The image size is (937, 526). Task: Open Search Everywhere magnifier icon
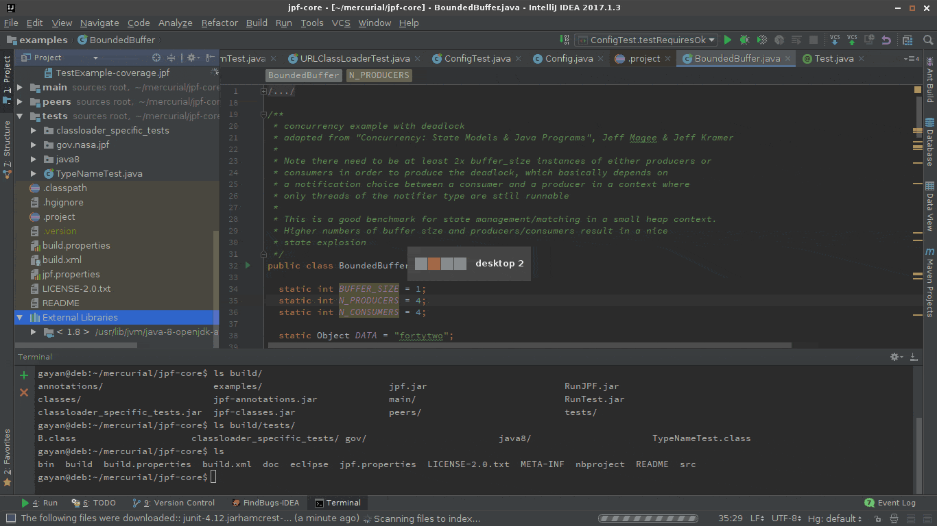[927, 40]
